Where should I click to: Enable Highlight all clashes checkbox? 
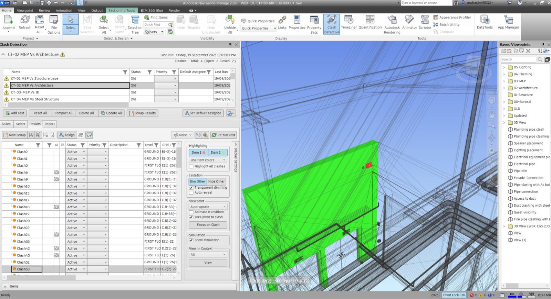click(191, 166)
